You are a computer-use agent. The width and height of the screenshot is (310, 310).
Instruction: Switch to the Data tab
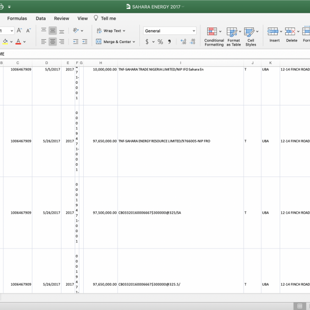click(41, 19)
